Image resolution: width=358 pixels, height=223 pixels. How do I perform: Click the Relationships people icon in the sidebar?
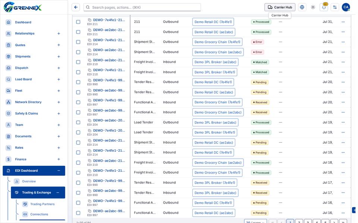[x=9, y=33]
